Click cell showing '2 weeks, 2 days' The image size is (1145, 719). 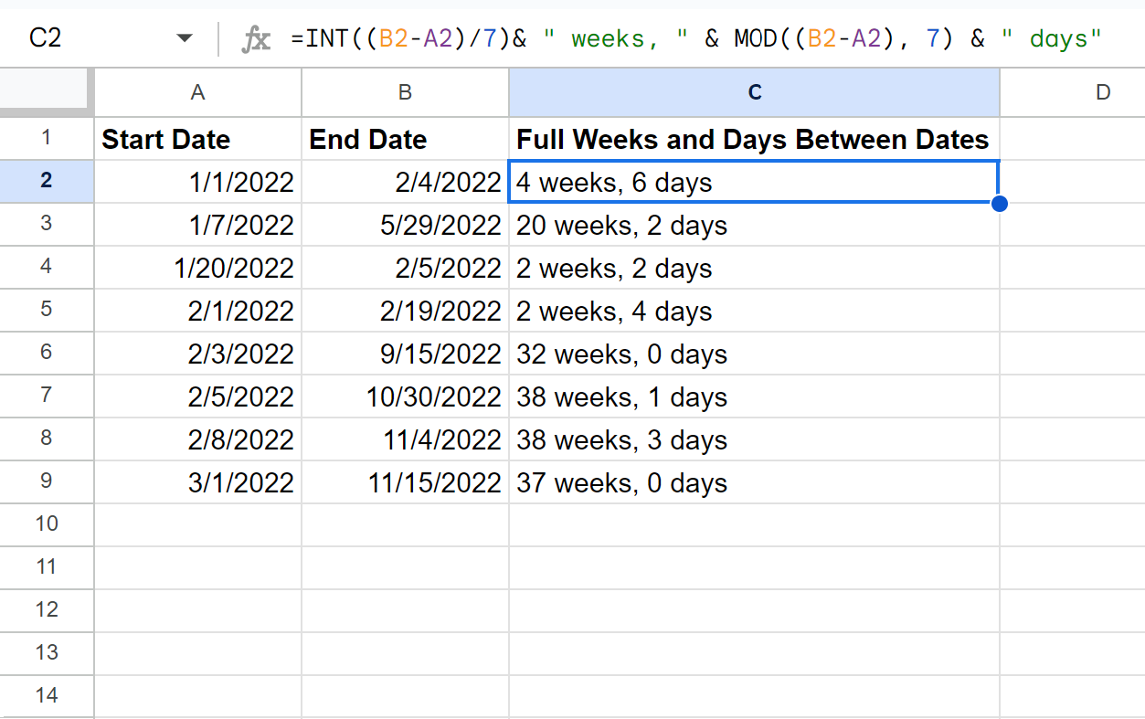pos(754,268)
